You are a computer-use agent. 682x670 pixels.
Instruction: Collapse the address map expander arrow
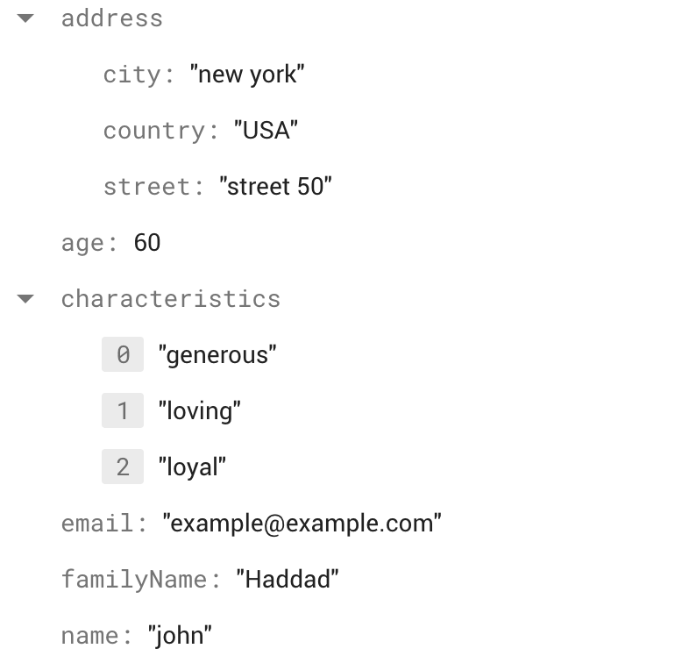click(x=26, y=18)
